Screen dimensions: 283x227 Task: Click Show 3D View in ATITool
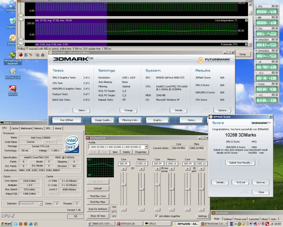(x=98, y=216)
